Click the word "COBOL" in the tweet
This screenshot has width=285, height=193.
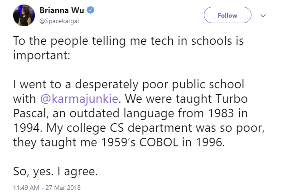click(159, 142)
